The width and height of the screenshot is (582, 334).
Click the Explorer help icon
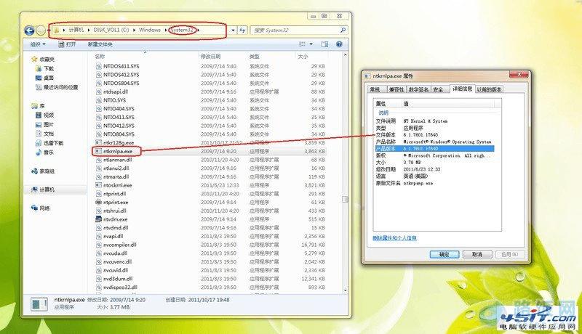click(339, 44)
